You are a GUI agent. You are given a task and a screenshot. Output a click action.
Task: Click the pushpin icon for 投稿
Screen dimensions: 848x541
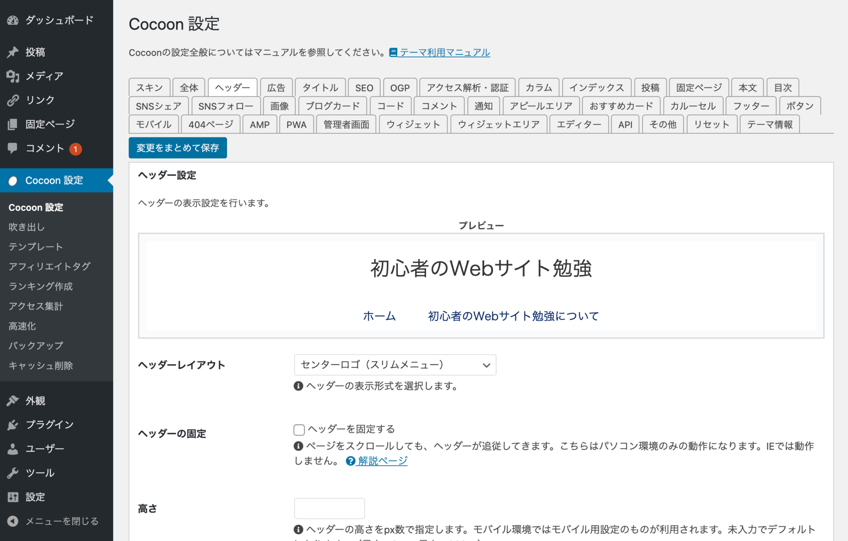(13, 52)
